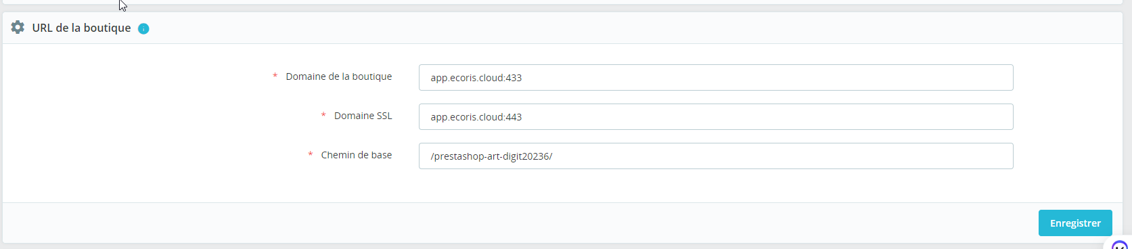Viewport: 1132px width, 249px height.
Task: Focus the Chemin de base input field
Action: click(x=716, y=156)
